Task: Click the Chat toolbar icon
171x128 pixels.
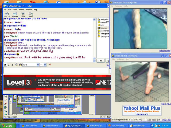Action: point(31,15)
